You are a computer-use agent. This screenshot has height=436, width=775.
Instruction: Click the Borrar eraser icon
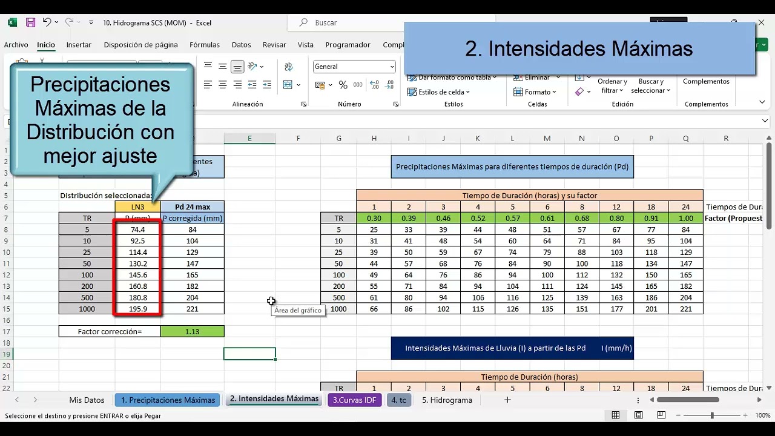click(x=579, y=92)
